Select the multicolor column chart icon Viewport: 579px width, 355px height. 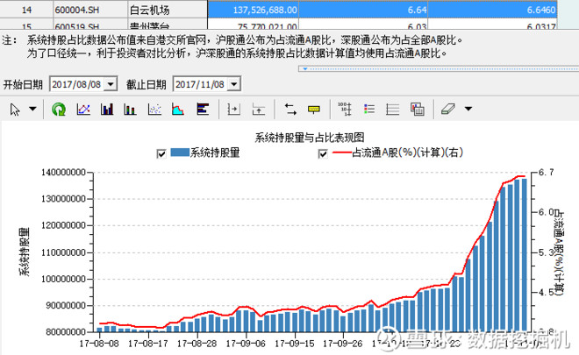point(130,110)
